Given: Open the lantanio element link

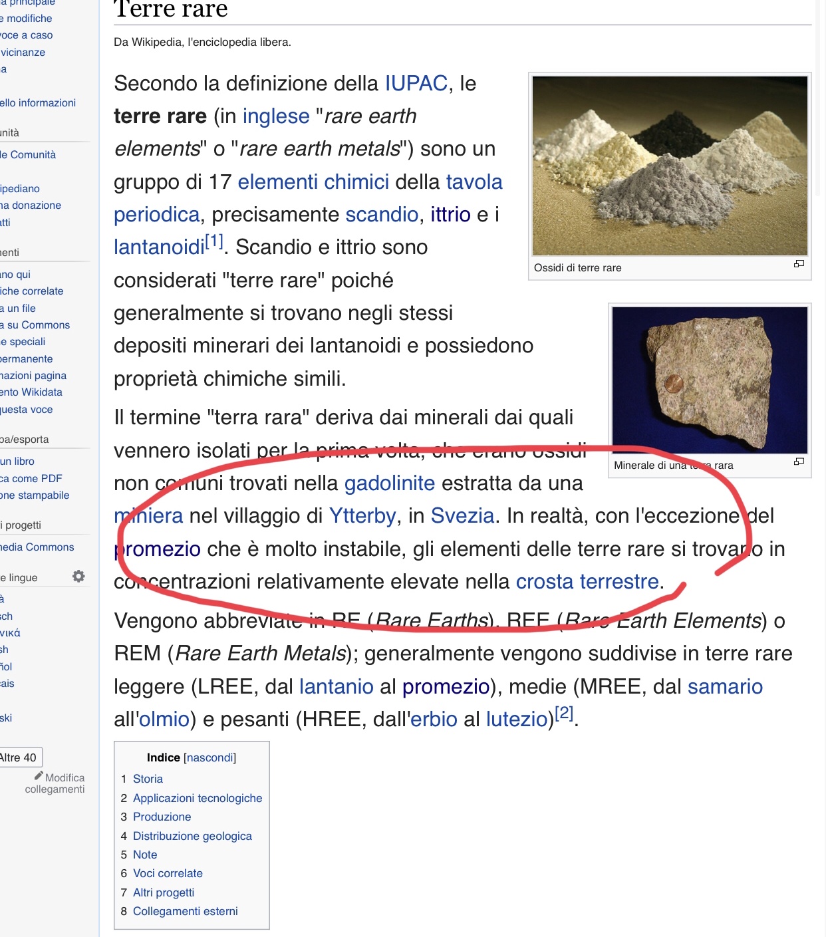Looking at the screenshot, I should tap(337, 686).
